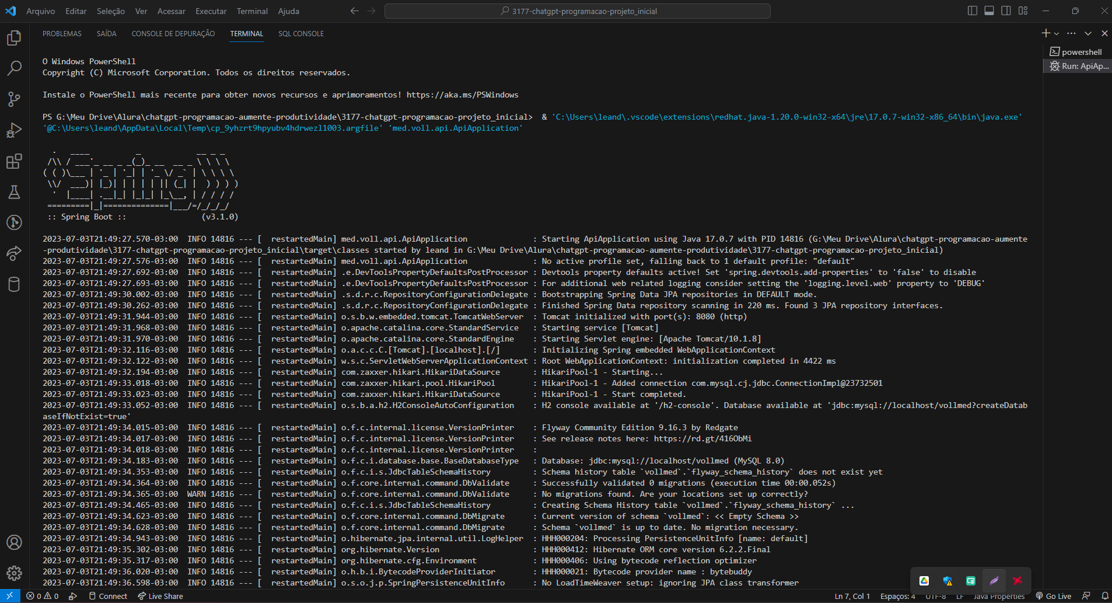Click the Ln 7, Col 1 indicator

(x=852, y=596)
